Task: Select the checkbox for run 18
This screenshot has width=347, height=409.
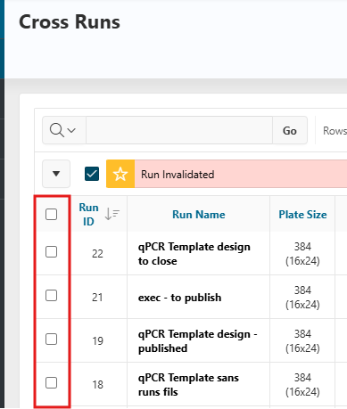Action: (51, 383)
